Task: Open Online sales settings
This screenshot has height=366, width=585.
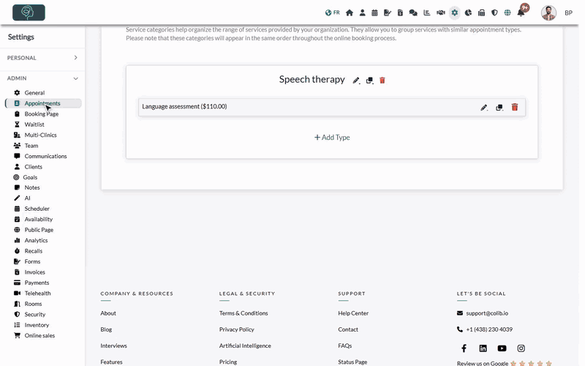Action: pyautogui.click(x=39, y=335)
